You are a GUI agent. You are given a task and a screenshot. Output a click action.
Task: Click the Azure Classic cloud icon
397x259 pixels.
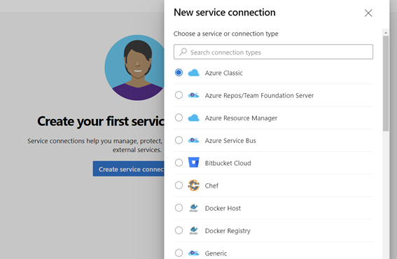(194, 73)
